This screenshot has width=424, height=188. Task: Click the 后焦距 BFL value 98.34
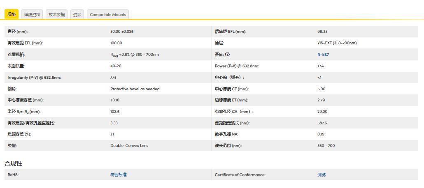(x=322, y=32)
